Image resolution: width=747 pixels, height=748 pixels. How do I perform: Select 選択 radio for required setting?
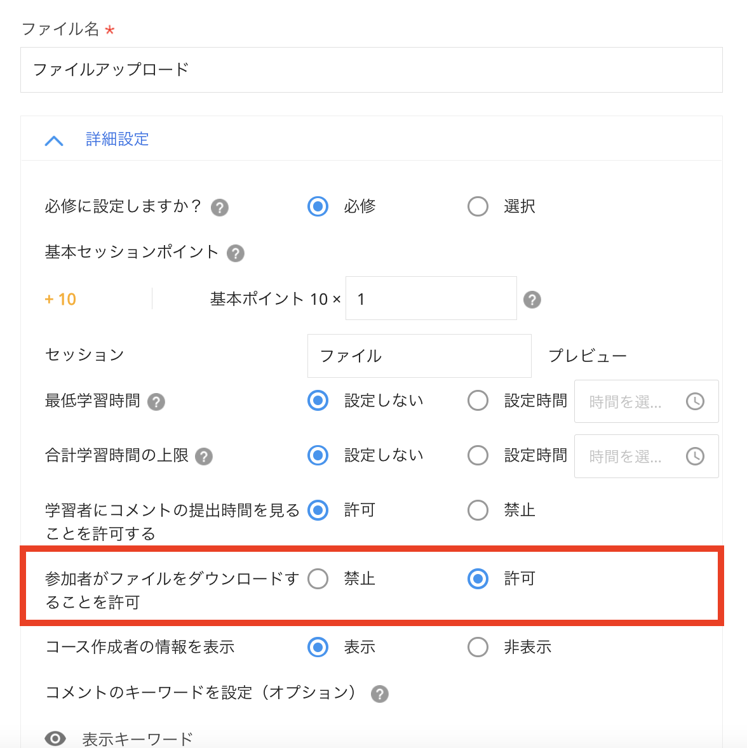pos(478,206)
